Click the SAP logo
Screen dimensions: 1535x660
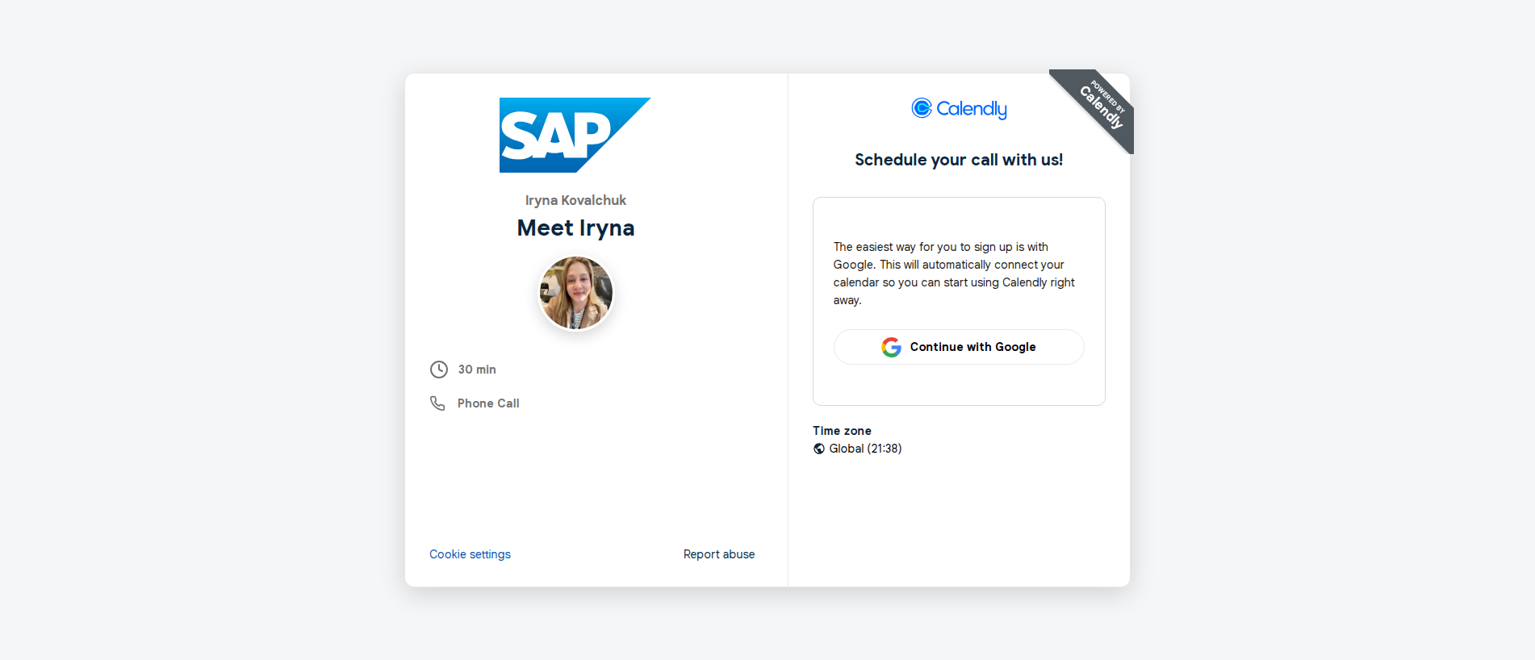coord(575,135)
